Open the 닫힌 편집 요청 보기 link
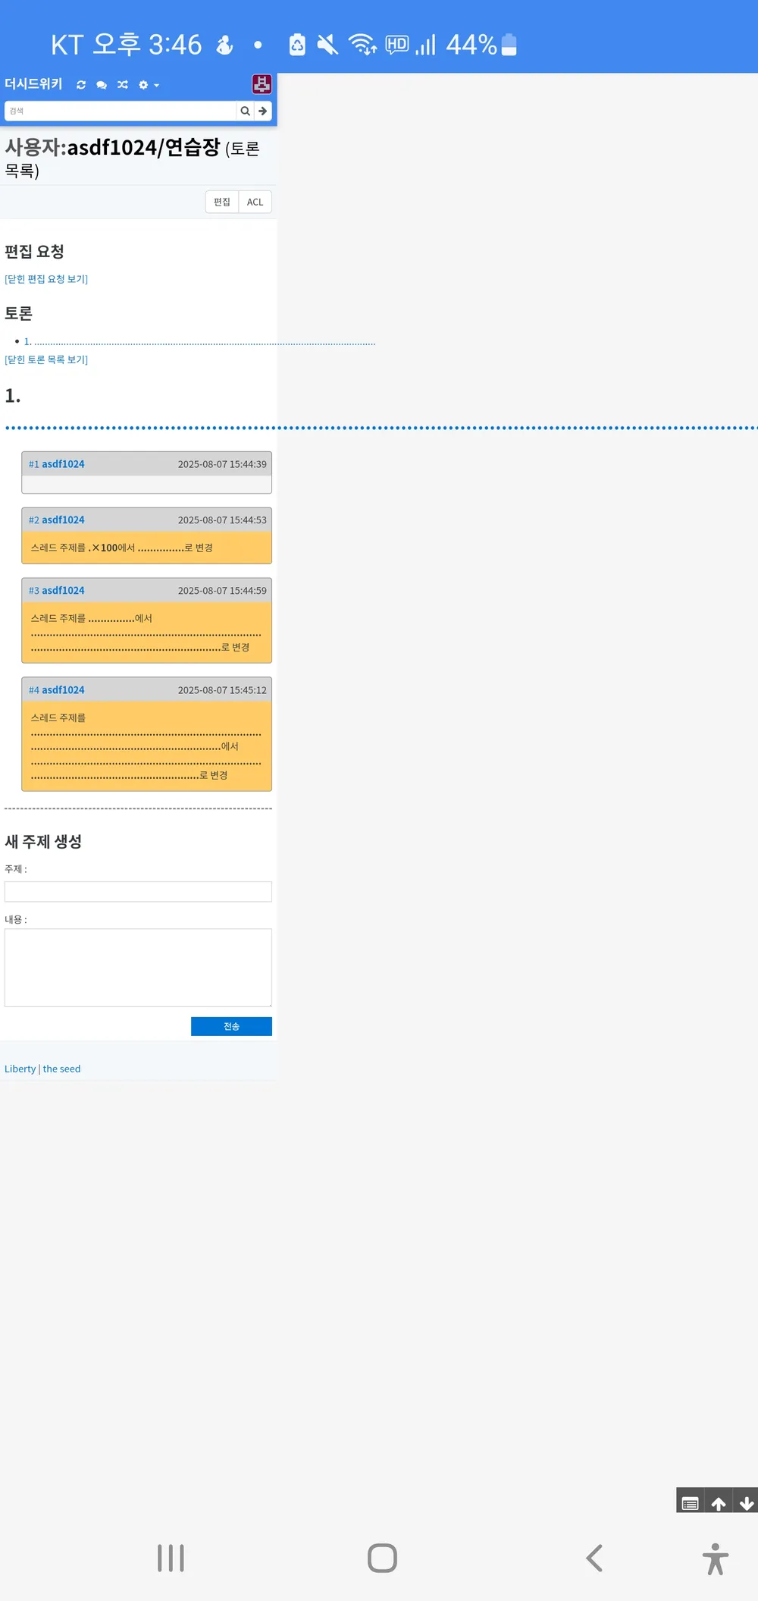The height and width of the screenshot is (1601, 758). [x=46, y=279]
